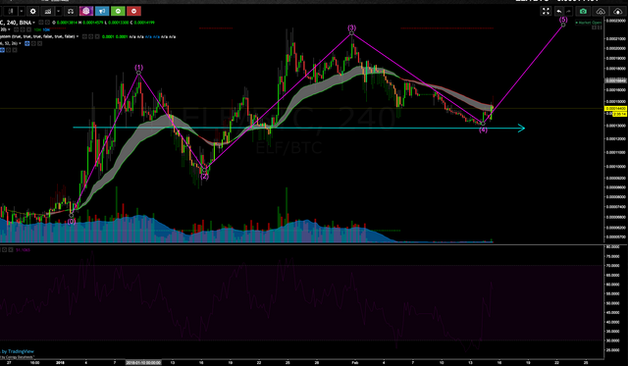Open the Indicators menu icon
This screenshot has height=366, width=628.
point(48,11)
